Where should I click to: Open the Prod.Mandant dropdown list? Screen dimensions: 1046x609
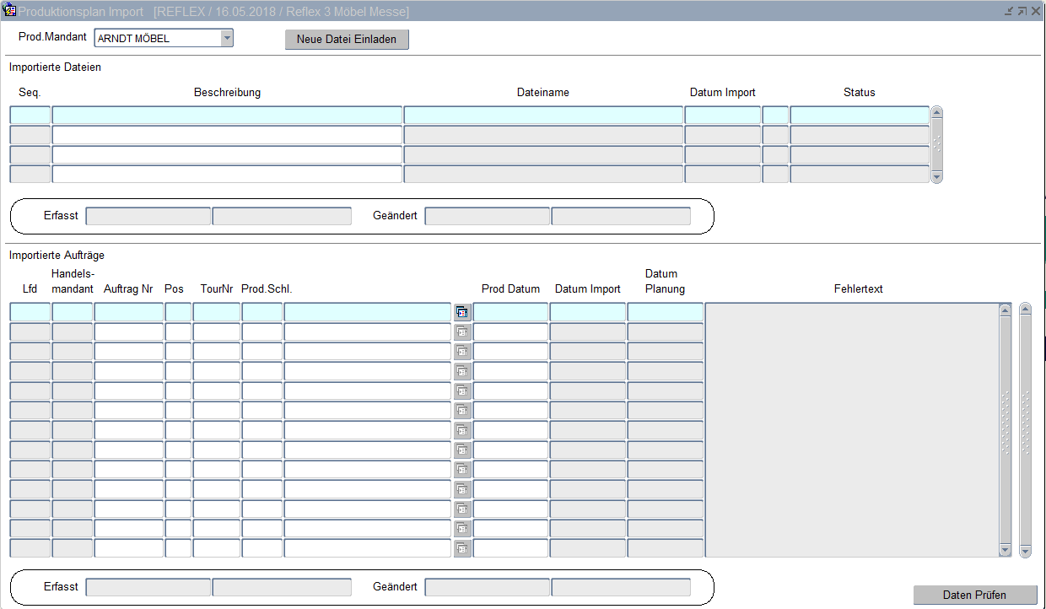[226, 38]
